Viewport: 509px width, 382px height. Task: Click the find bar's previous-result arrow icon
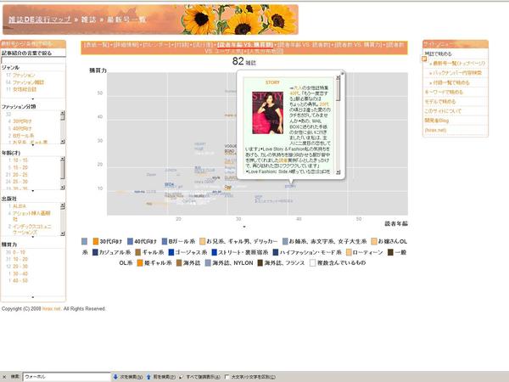148,376
